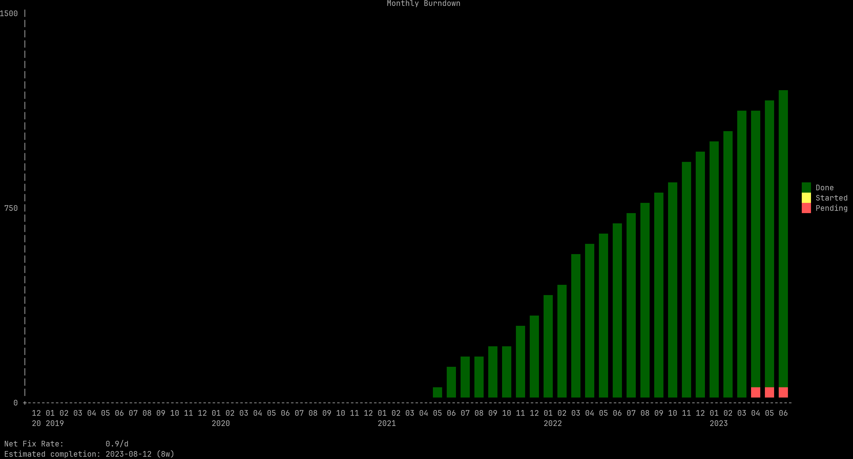Click the 2019 year label on x-axis

[55, 423]
